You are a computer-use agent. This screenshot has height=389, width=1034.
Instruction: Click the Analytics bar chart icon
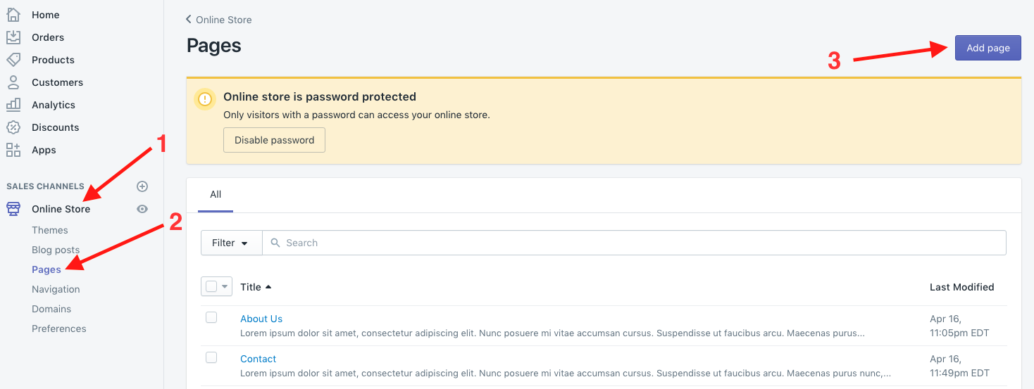(x=13, y=105)
